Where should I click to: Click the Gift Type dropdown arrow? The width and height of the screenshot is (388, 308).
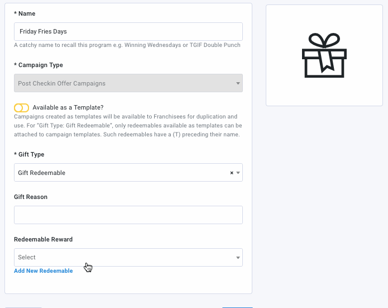[238, 173]
